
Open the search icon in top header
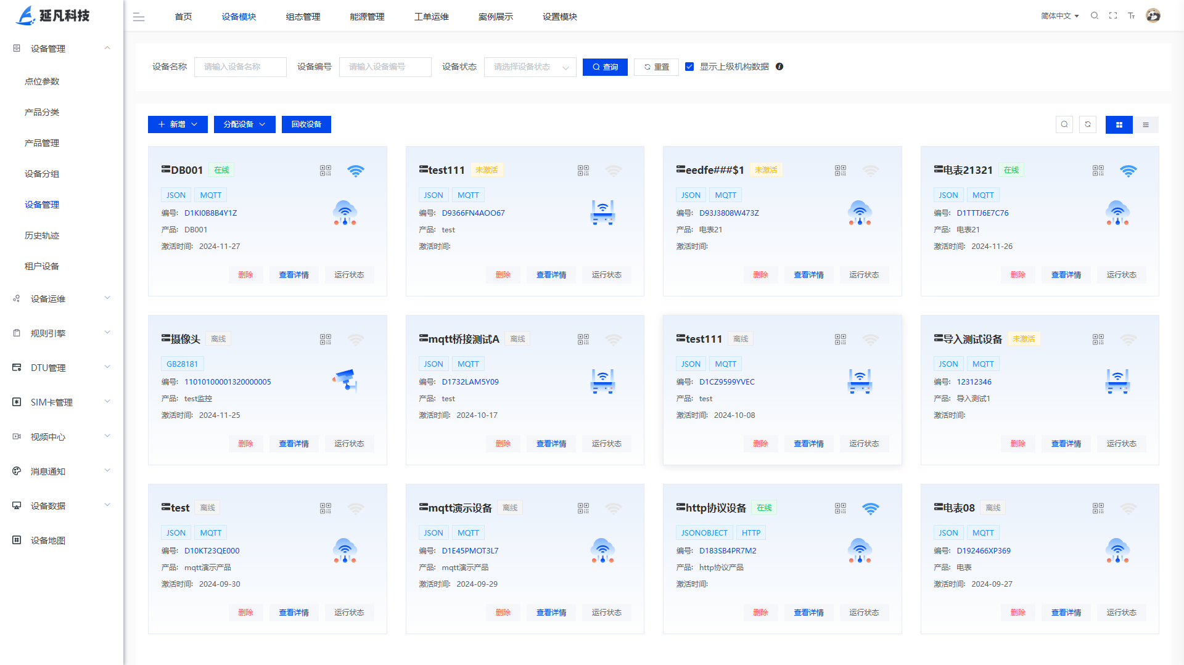coord(1095,16)
